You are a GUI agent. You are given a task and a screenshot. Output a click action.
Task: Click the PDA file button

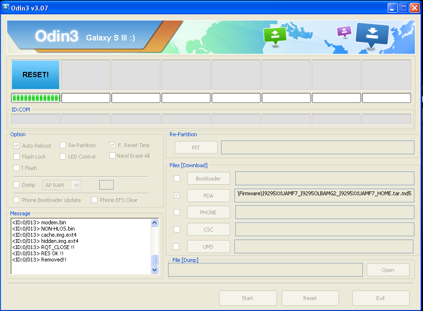tap(208, 196)
